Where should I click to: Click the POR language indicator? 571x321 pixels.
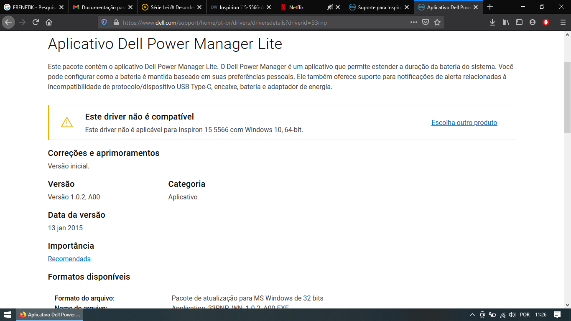coord(525,315)
